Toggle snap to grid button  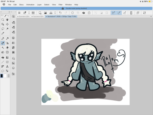coord(125,13)
